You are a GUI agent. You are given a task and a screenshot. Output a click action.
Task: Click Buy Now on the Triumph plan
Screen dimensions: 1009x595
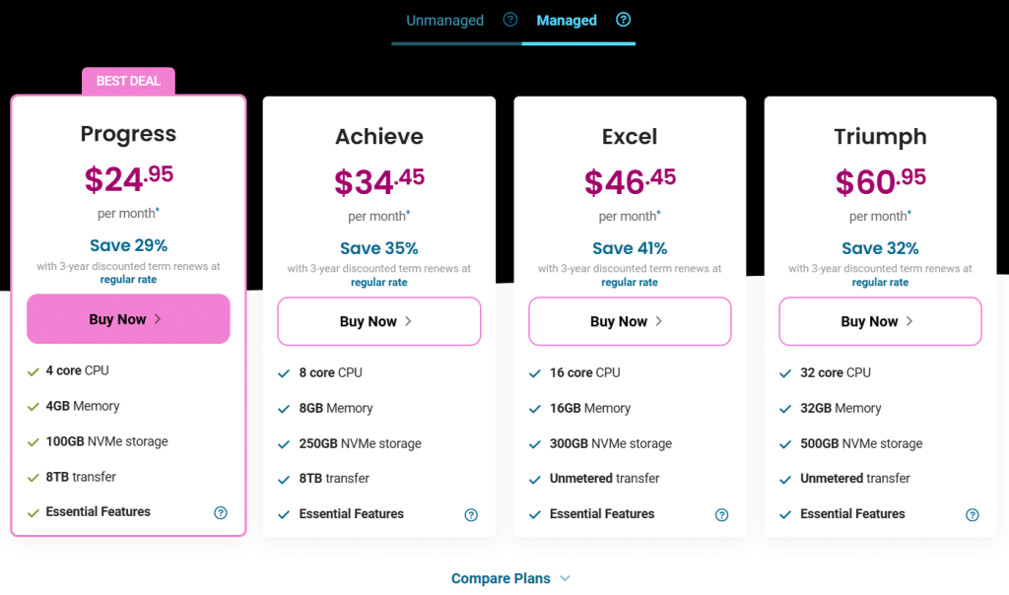tap(879, 321)
